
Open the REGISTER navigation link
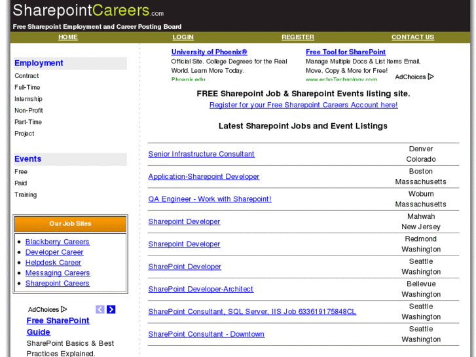(298, 37)
